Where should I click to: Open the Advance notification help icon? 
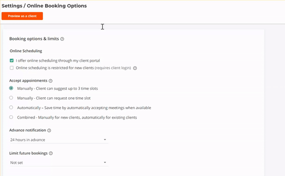(x=49, y=130)
